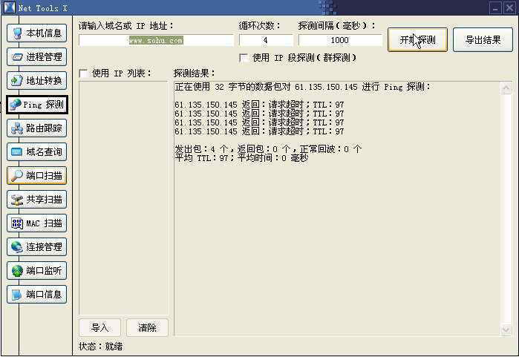Open the 进程管理 process manager tool
The height and width of the screenshot is (357, 519).
tap(37, 57)
